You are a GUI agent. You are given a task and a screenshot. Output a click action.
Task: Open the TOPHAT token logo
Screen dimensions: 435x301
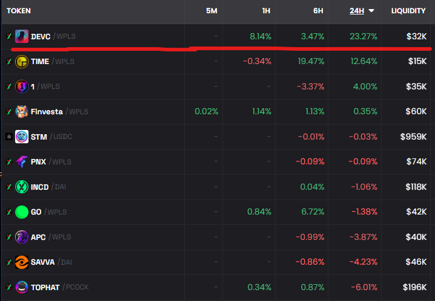click(x=22, y=287)
